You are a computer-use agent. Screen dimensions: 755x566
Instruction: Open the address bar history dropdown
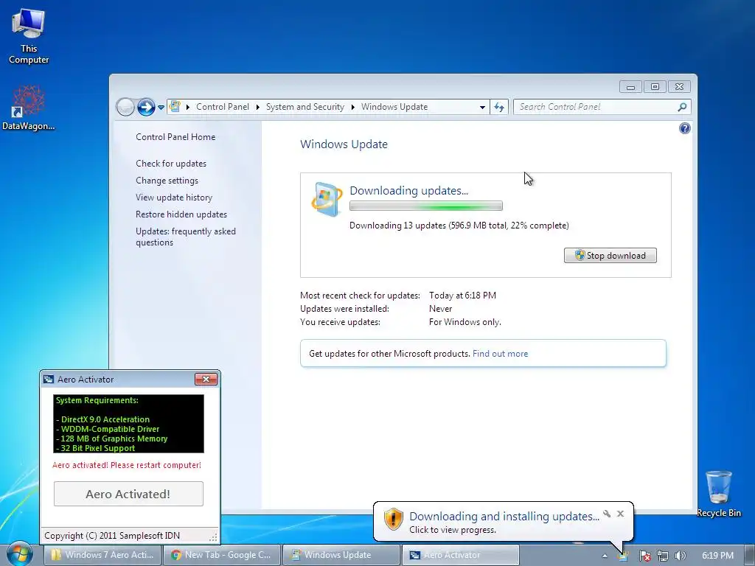[482, 108]
